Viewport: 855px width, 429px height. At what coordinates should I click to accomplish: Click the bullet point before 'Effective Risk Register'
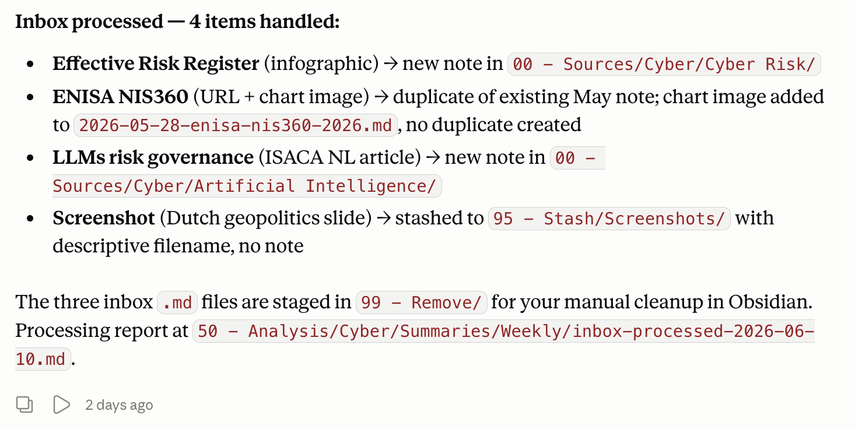(31, 65)
